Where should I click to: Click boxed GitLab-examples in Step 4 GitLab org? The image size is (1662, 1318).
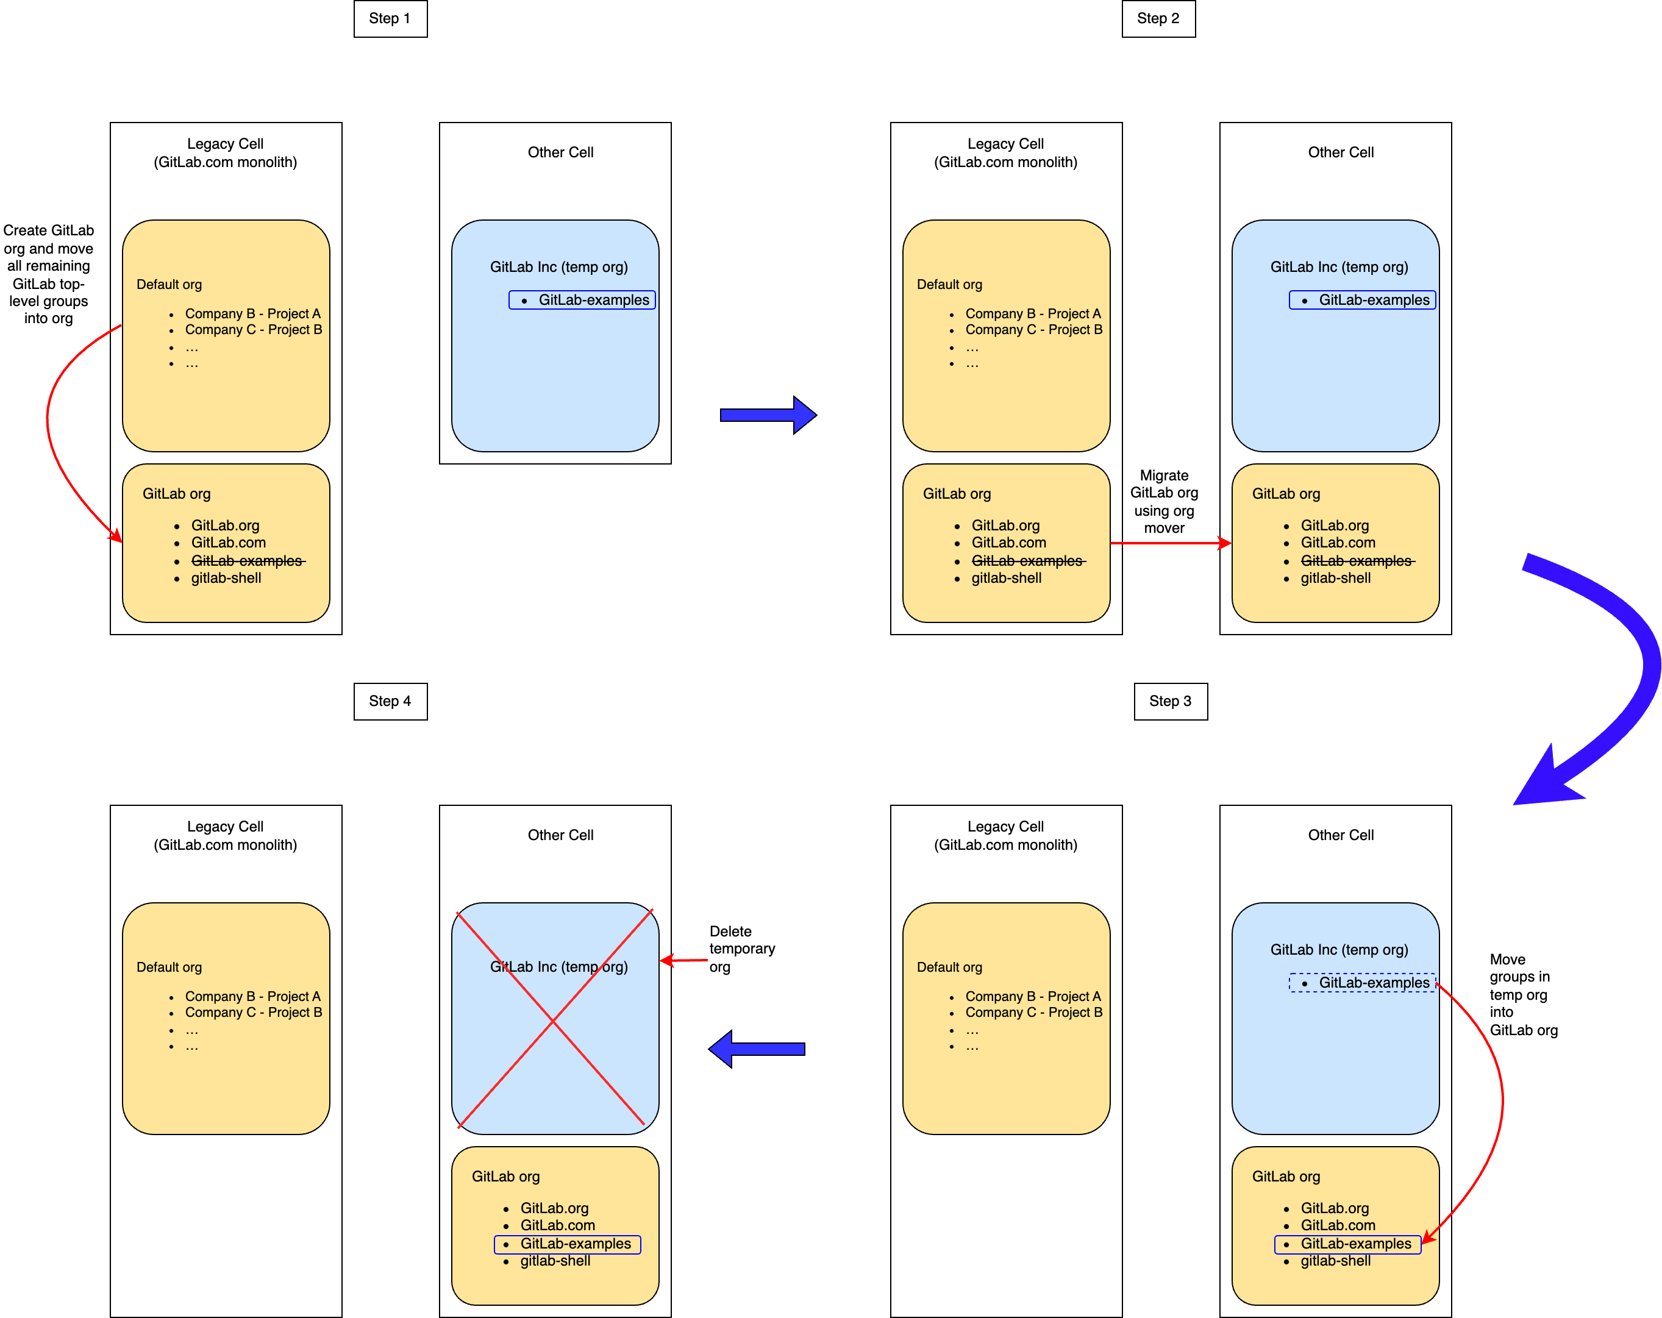[568, 1244]
